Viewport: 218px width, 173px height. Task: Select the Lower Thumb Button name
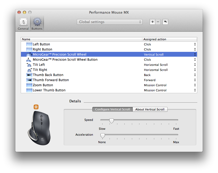click(49, 90)
